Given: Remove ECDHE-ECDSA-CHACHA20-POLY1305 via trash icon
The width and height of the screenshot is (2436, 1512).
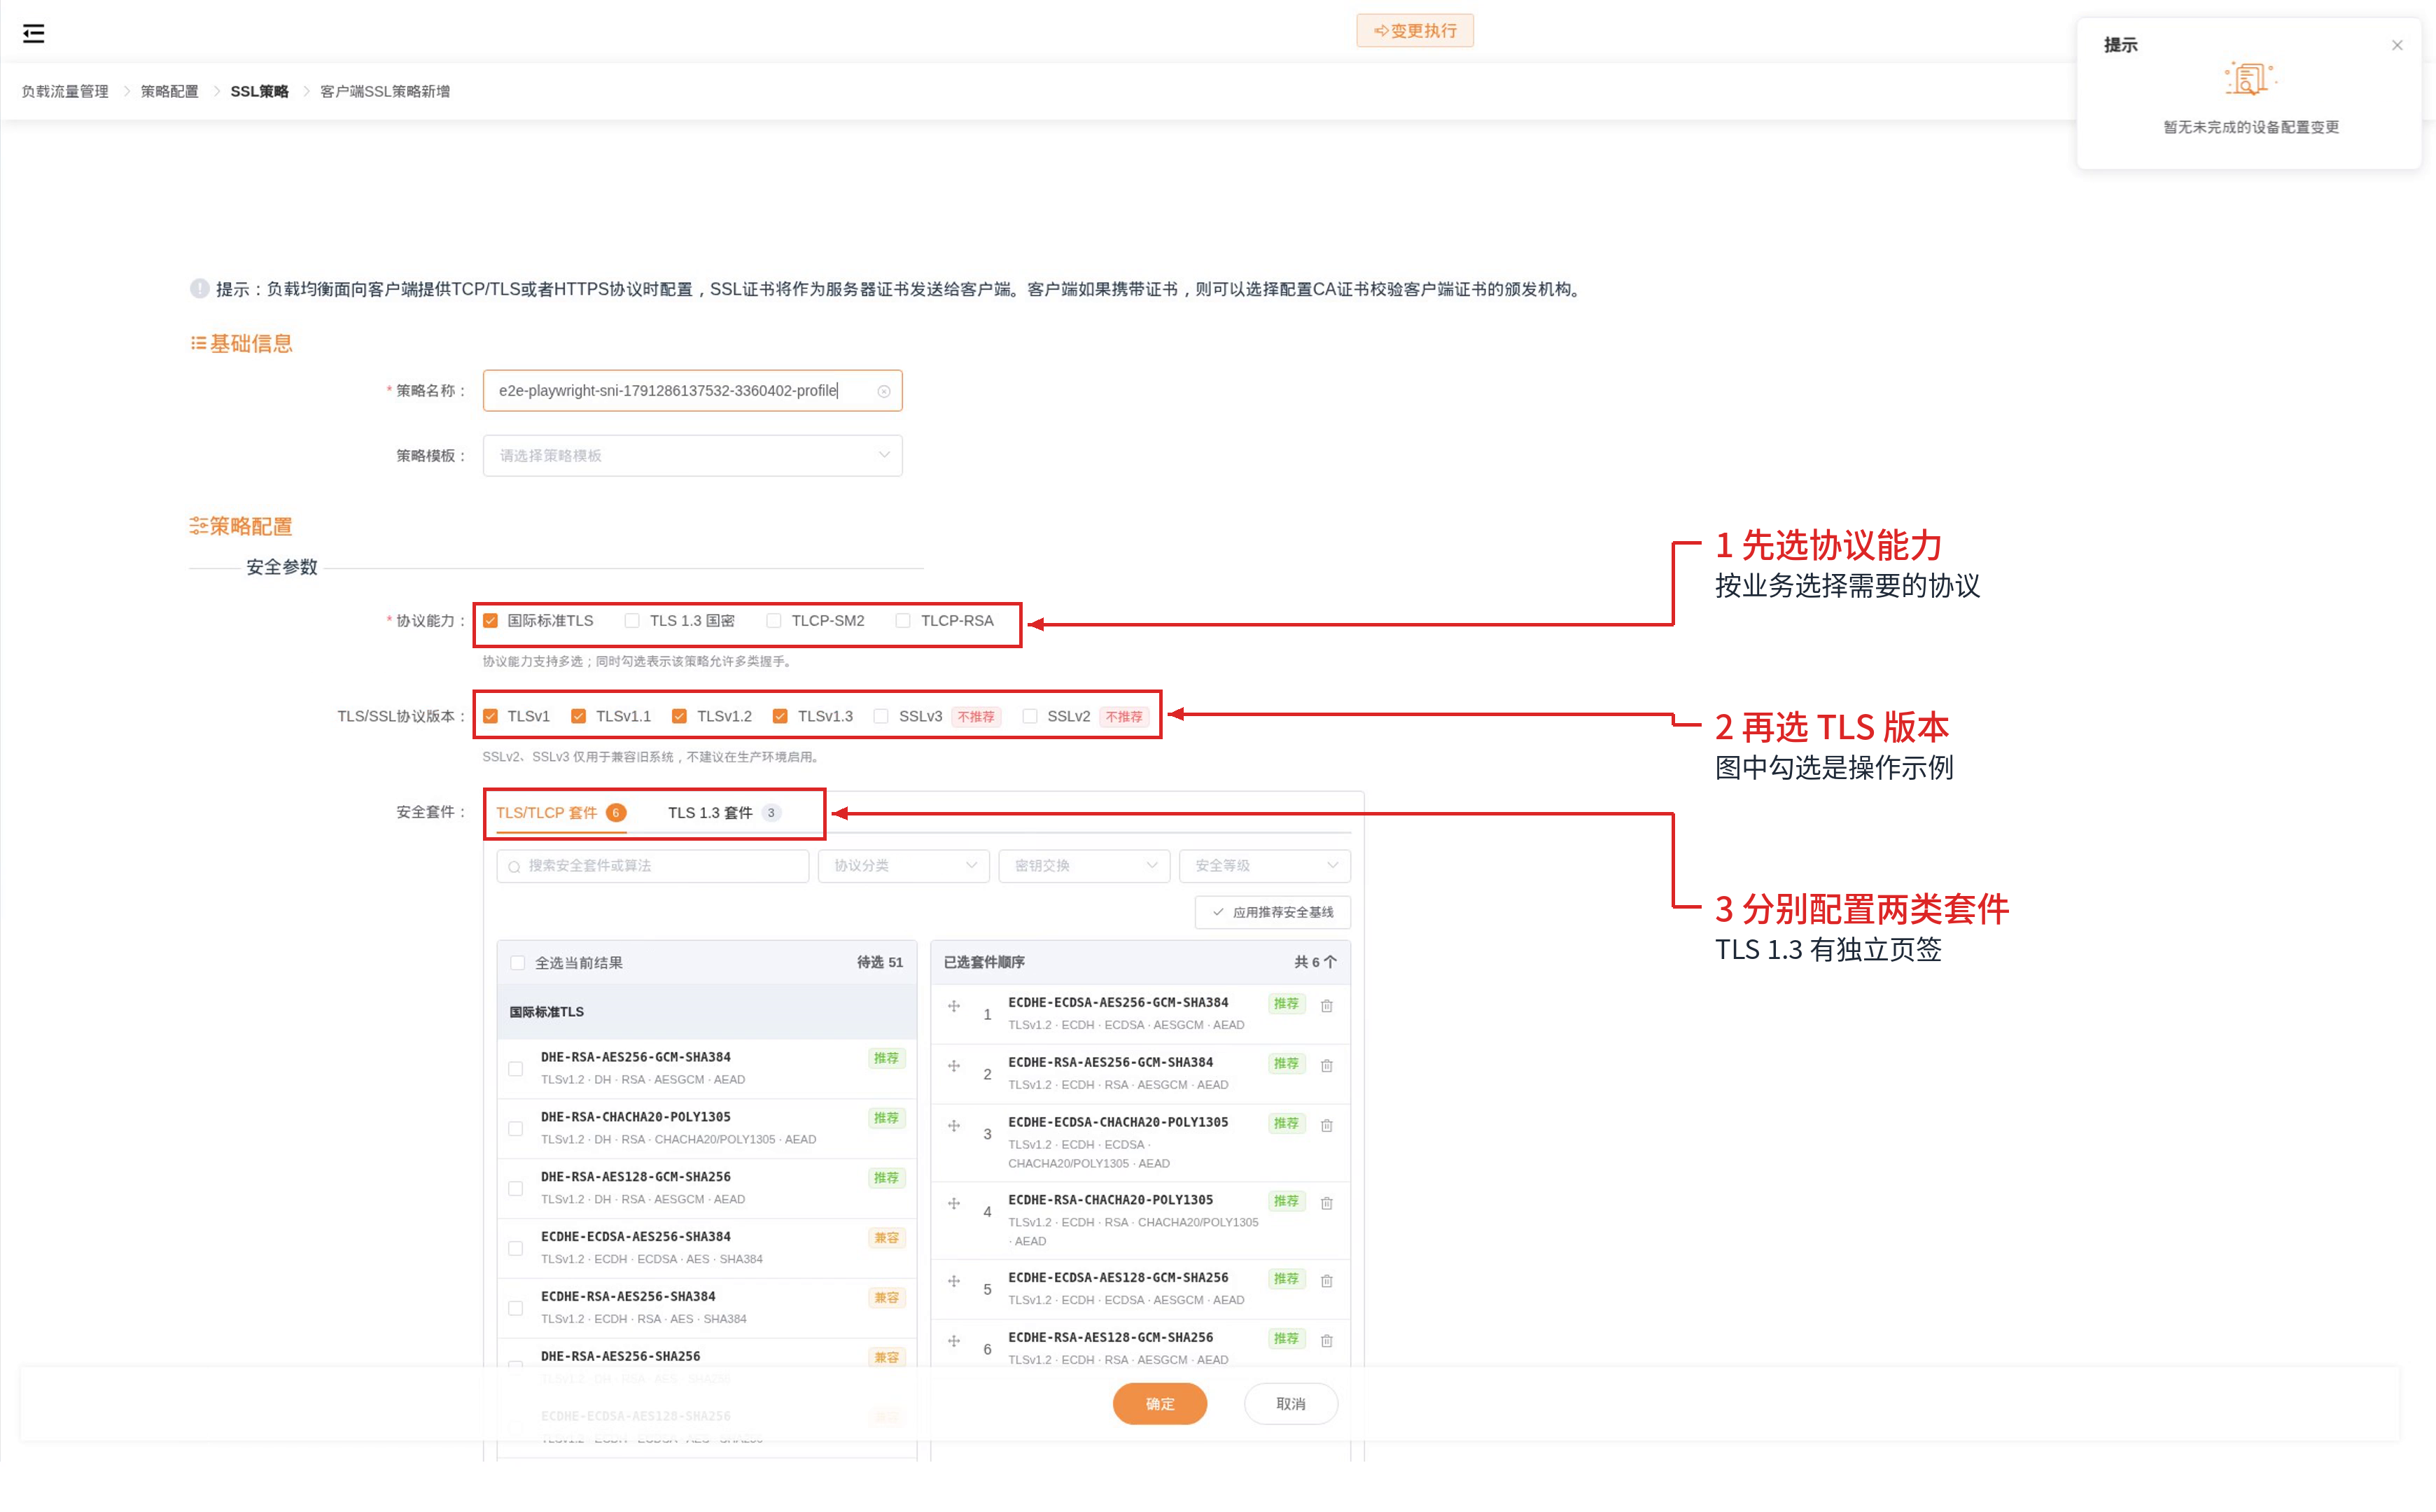Looking at the screenshot, I should [x=1326, y=1126].
